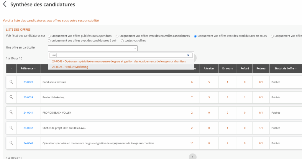Select 'uniquement vos offres publiées ou suspendues' radio
The height and width of the screenshot is (159, 302).
[x=49, y=36]
